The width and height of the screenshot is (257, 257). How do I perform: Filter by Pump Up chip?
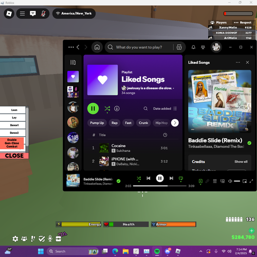click(x=97, y=123)
